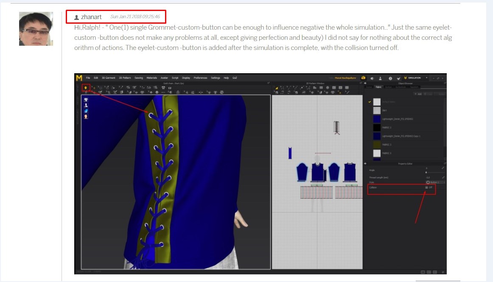Click the garment icon beside the help icon
The width and height of the screenshot is (493, 282).
coord(398,78)
